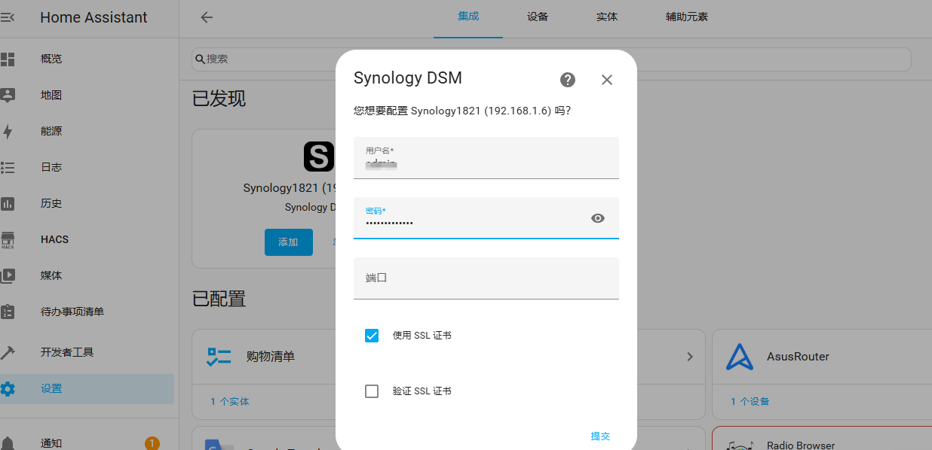Screen dimensions: 932x450
Task: Select 日志 in the sidebar
Action: (51, 167)
